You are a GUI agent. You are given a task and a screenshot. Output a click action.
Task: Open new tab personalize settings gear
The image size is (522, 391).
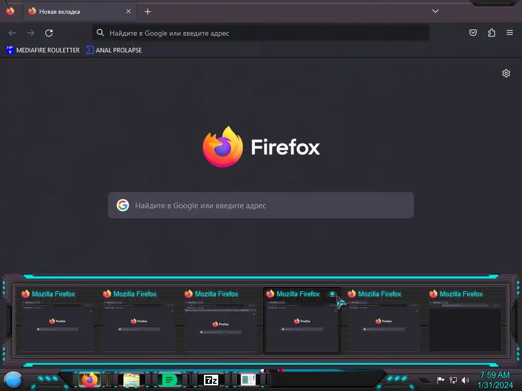click(506, 73)
